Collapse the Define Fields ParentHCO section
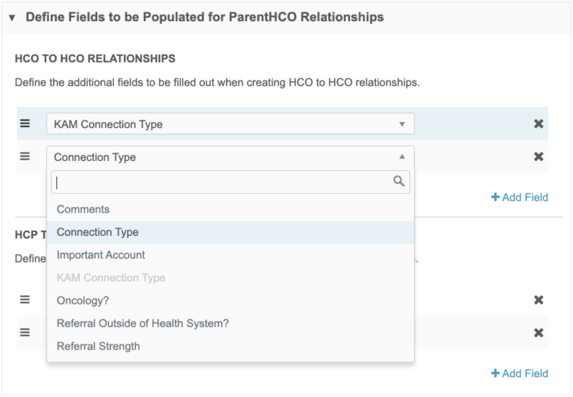This screenshot has width=573, height=397. (12, 18)
